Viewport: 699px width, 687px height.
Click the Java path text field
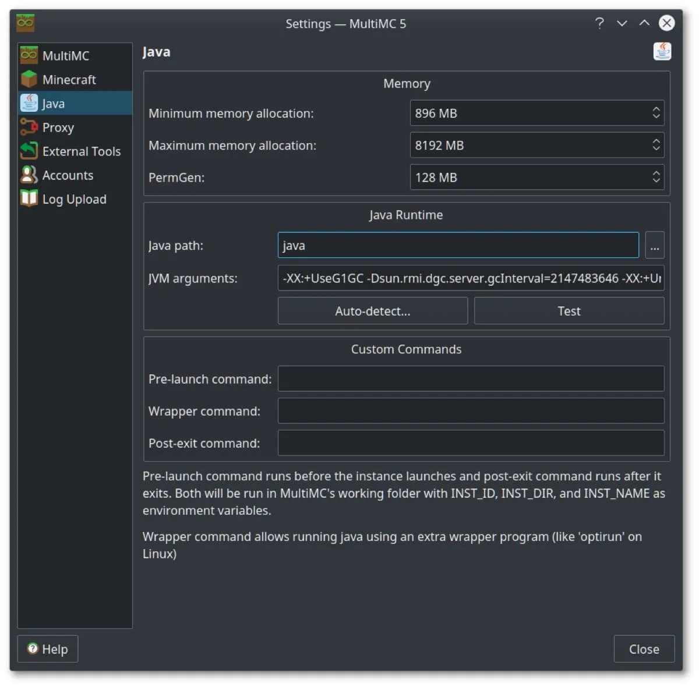(x=458, y=245)
